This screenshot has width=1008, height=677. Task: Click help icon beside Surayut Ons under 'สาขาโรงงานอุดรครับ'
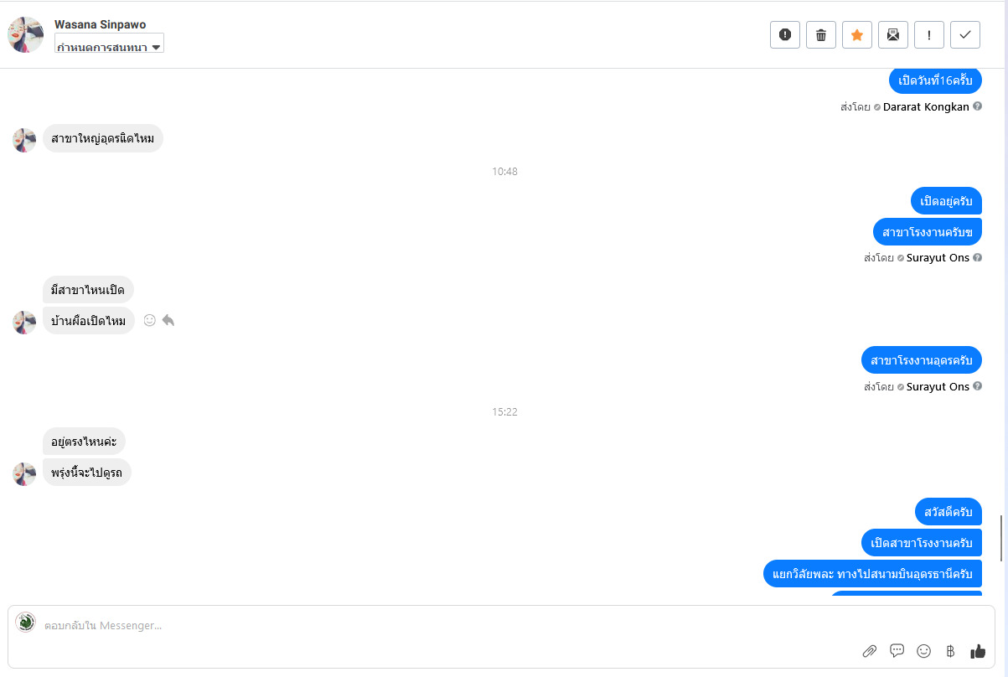978,386
